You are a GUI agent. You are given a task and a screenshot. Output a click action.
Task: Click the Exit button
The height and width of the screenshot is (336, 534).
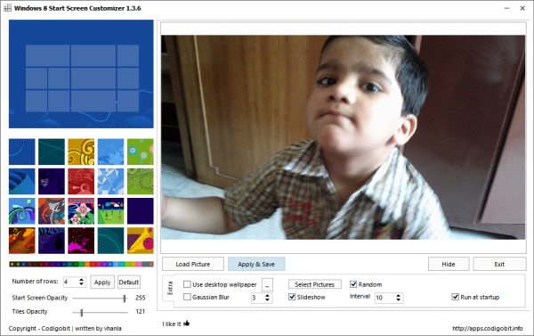(x=499, y=264)
